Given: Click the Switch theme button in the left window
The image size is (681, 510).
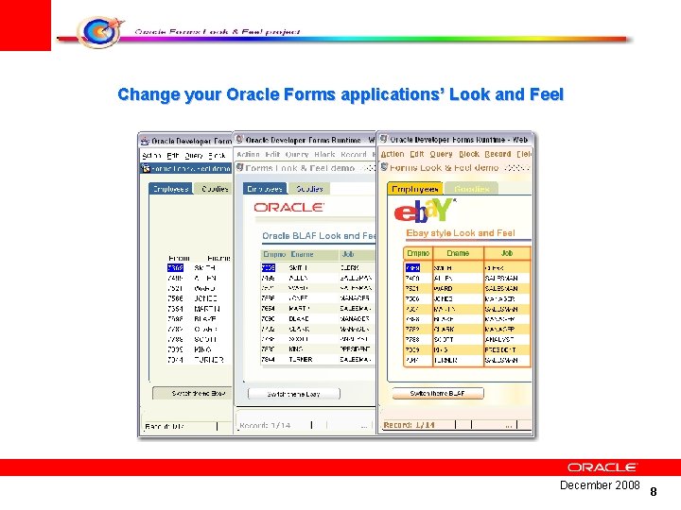Looking at the screenshot, I should [193, 393].
